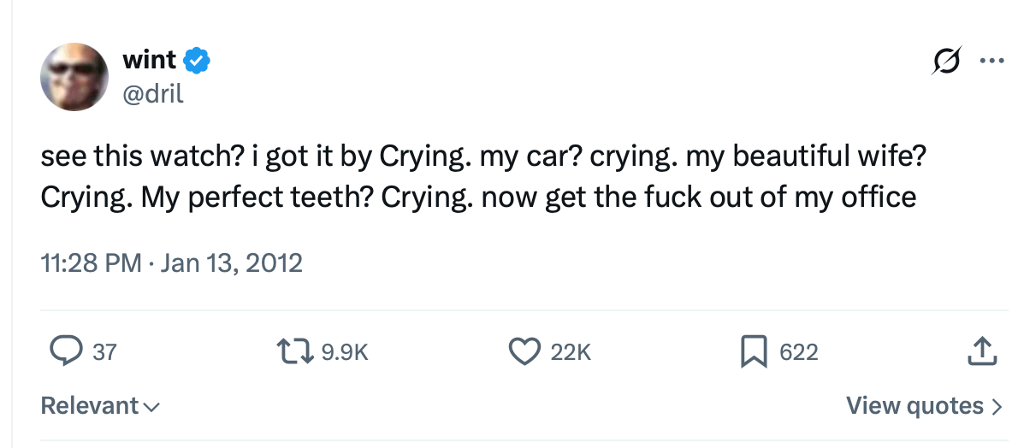This screenshot has height=448, width=1018.
Task: Click the wint display name
Action: [150, 60]
